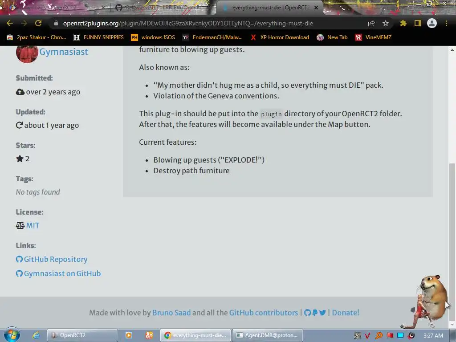Open UC Browser taskbar icon
The width and height of the screenshot is (456, 342).
[x=150, y=335]
